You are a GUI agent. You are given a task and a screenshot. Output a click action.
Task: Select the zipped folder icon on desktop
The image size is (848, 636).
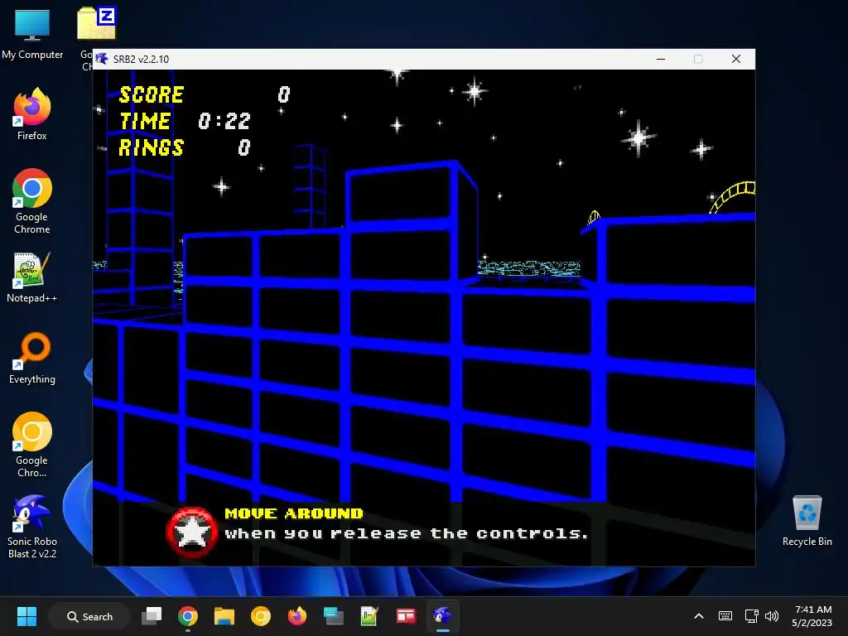(96, 23)
